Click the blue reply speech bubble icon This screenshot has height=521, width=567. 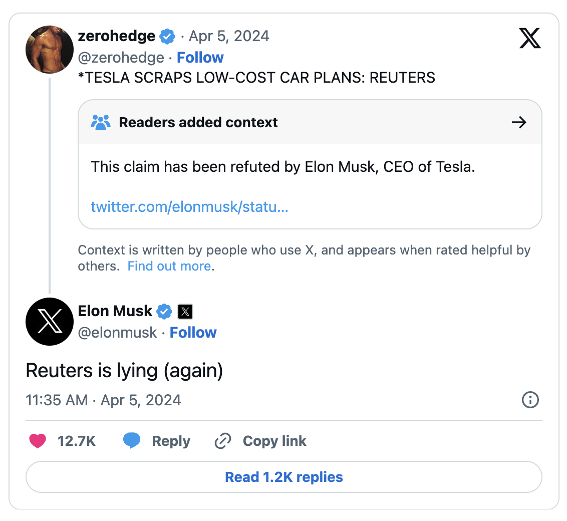(132, 440)
